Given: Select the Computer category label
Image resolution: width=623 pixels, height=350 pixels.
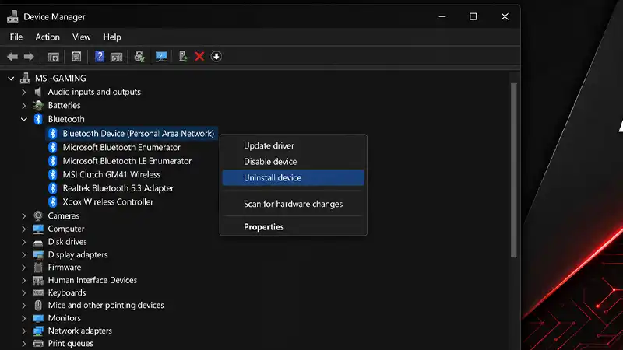Looking at the screenshot, I should click(x=66, y=229).
